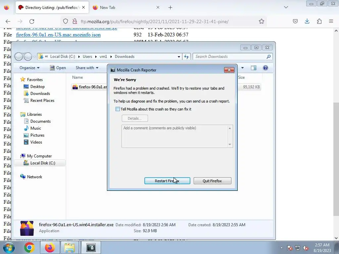Select Libraries in navigation pane
The image size is (339, 254).
point(34,114)
